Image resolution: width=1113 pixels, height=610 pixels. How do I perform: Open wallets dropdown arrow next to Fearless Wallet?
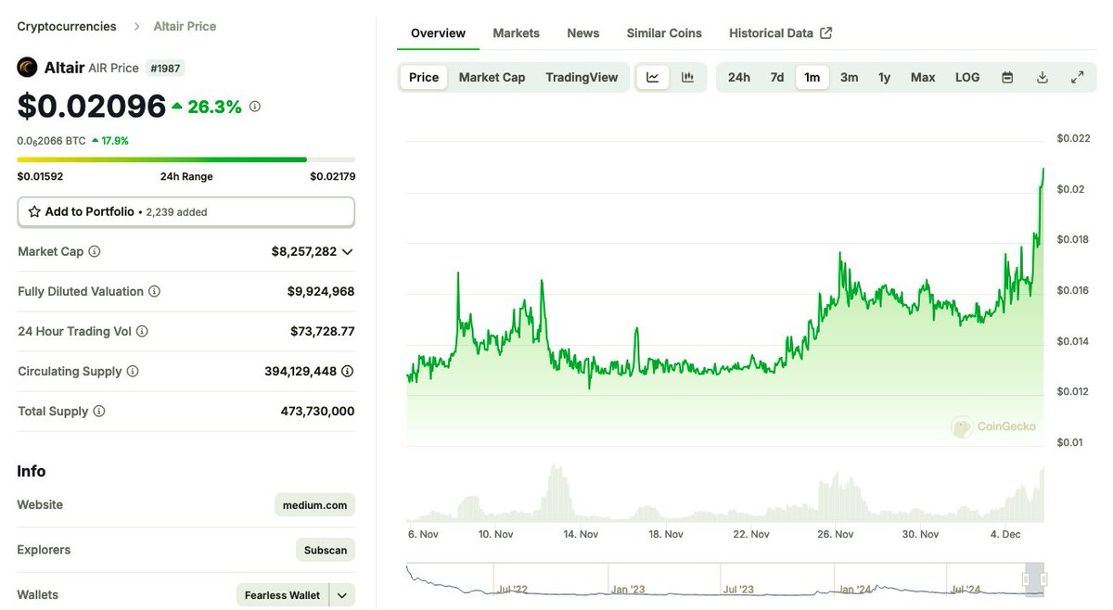(x=342, y=595)
